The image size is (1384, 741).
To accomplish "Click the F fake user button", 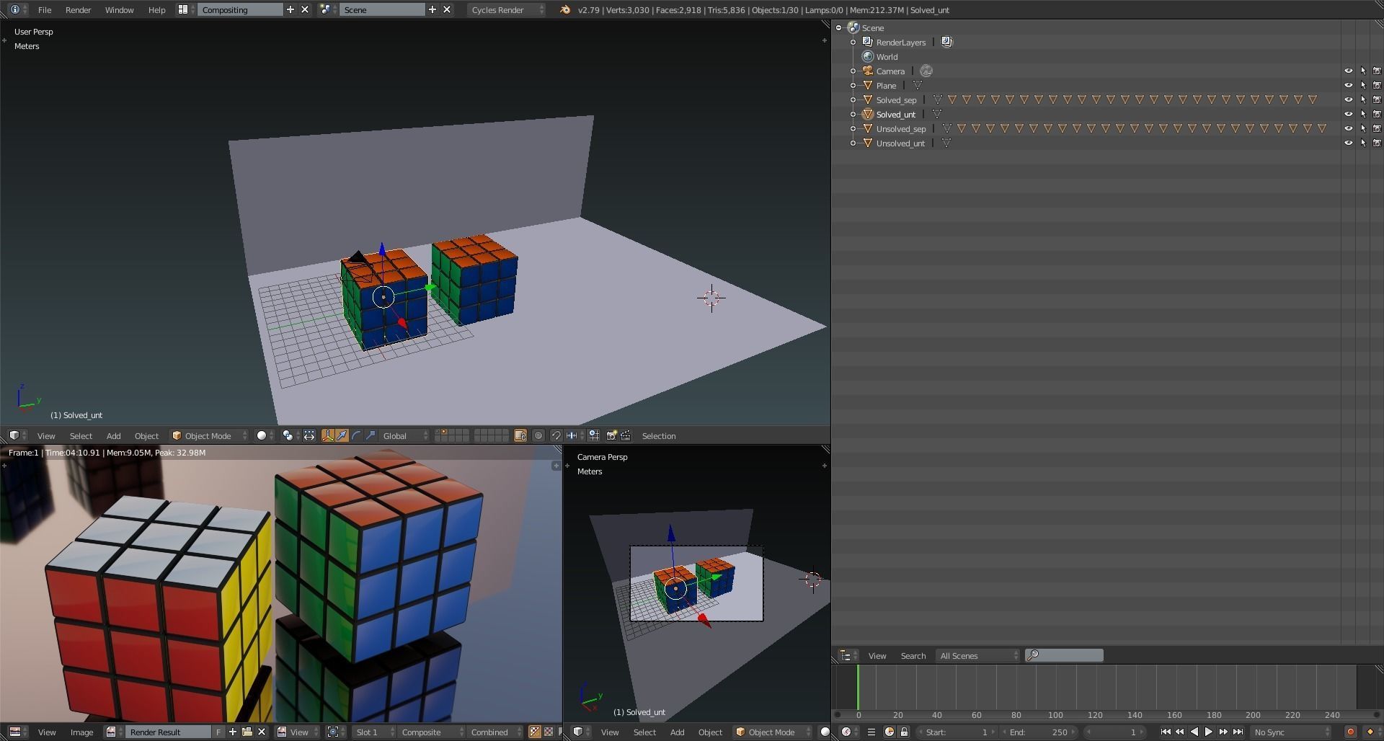I will [218, 732].
